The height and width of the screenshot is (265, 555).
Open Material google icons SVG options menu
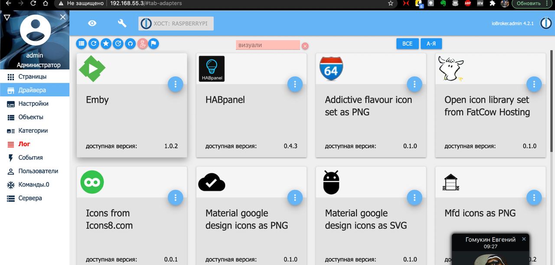click(415, 197)
